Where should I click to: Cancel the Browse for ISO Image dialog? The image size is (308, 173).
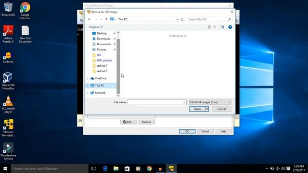tap(221, 109)
